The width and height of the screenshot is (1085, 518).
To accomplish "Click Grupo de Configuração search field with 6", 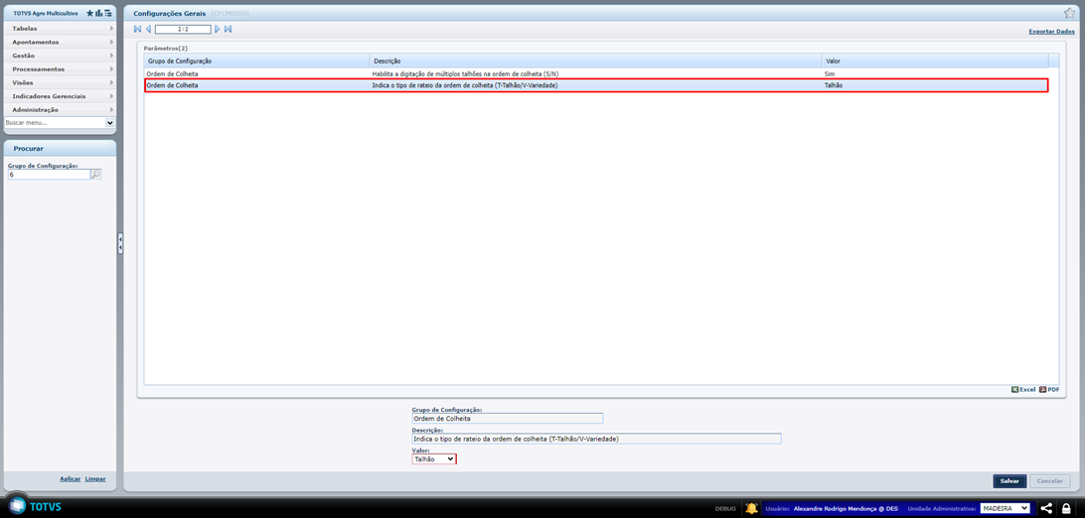I will pos(49,175).
